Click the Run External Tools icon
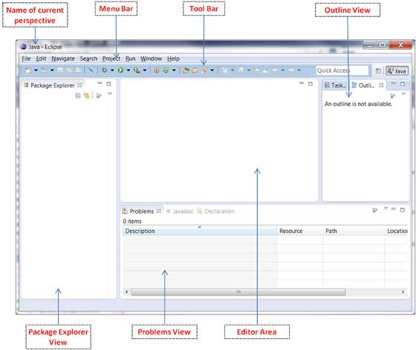 coord(137,70)
